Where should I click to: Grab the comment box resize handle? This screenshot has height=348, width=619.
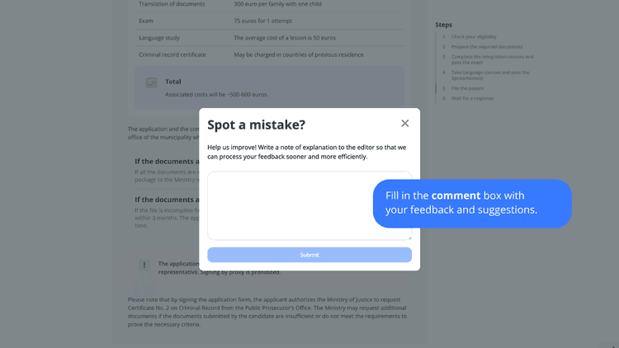click(x=409, y=237)
